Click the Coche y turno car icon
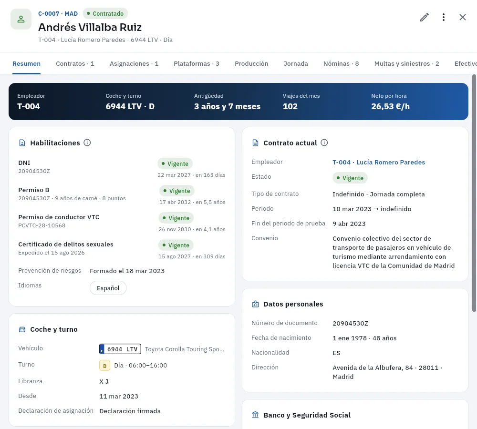The width and height of the screenshot is (477, 429). 22,329
